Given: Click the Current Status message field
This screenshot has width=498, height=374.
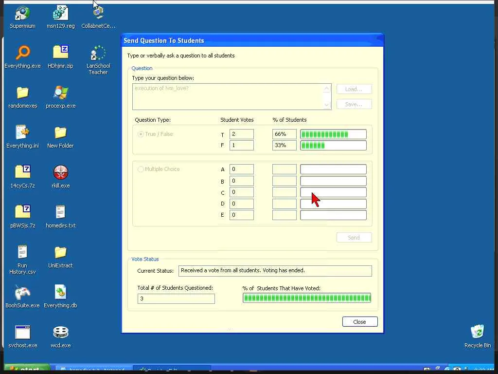Looking at the screenshot, I should (x=275, y=271).
